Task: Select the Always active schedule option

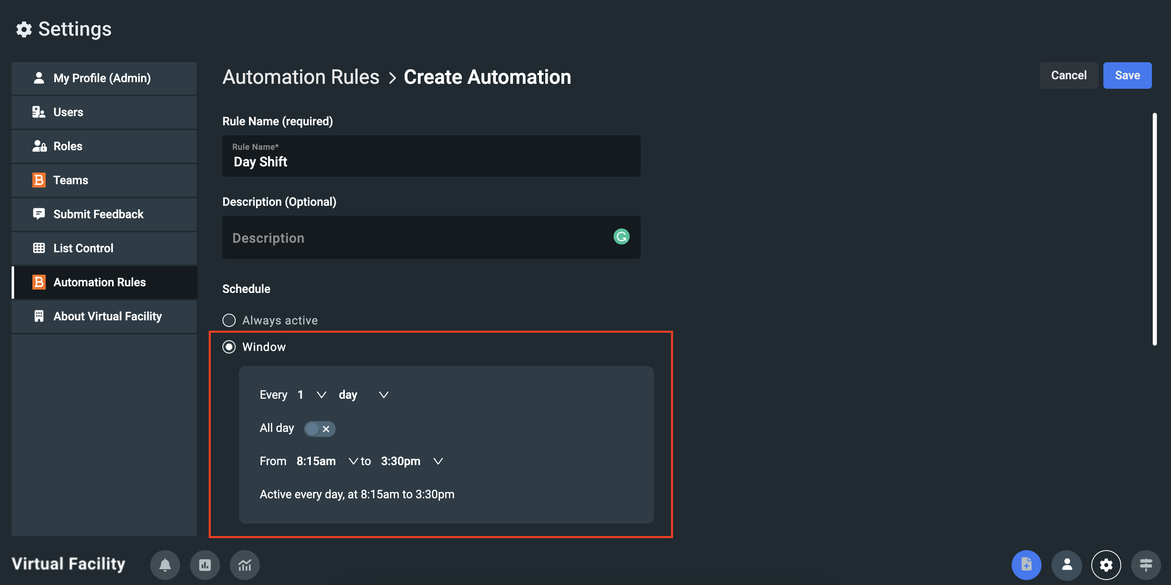Action: click(229, 320)
